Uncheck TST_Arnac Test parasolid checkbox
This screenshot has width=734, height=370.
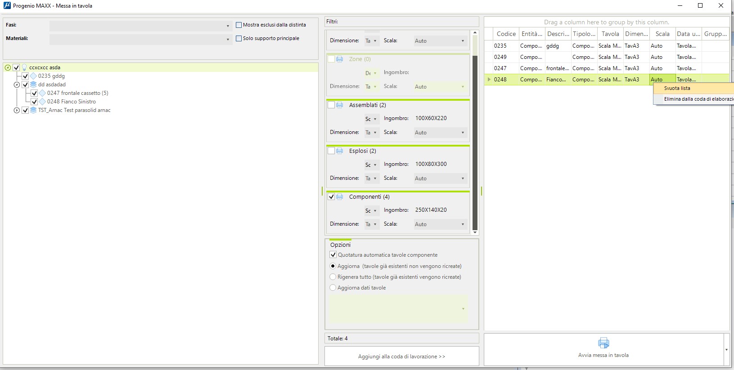pyautogui.click(x=25, y=110)
